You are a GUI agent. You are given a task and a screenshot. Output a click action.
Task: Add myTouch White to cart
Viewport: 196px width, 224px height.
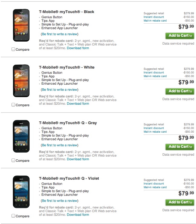tap(180, 91)
